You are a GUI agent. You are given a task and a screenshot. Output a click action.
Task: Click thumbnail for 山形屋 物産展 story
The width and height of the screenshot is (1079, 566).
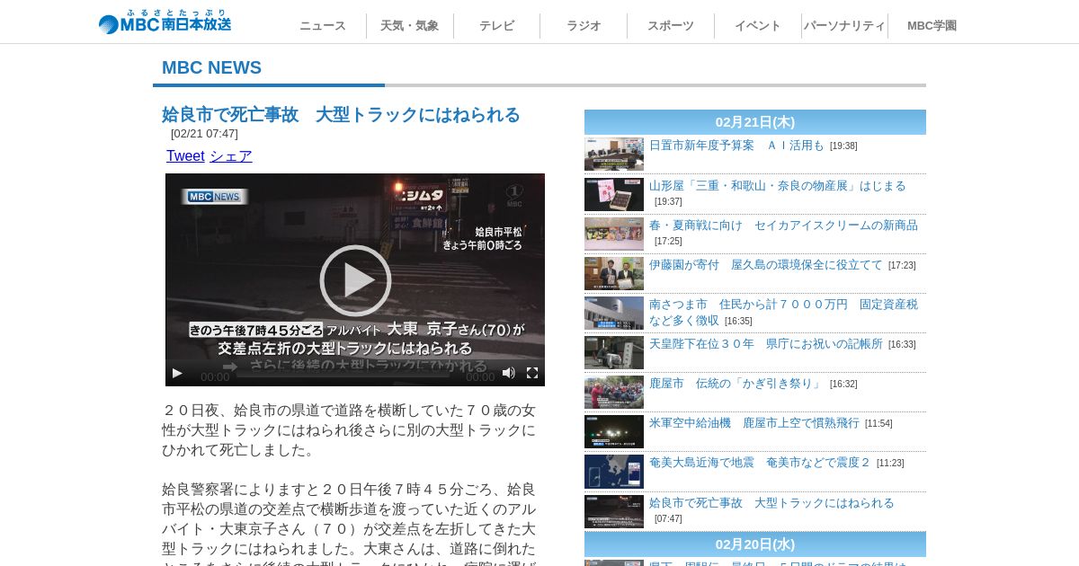pos(614,194)
